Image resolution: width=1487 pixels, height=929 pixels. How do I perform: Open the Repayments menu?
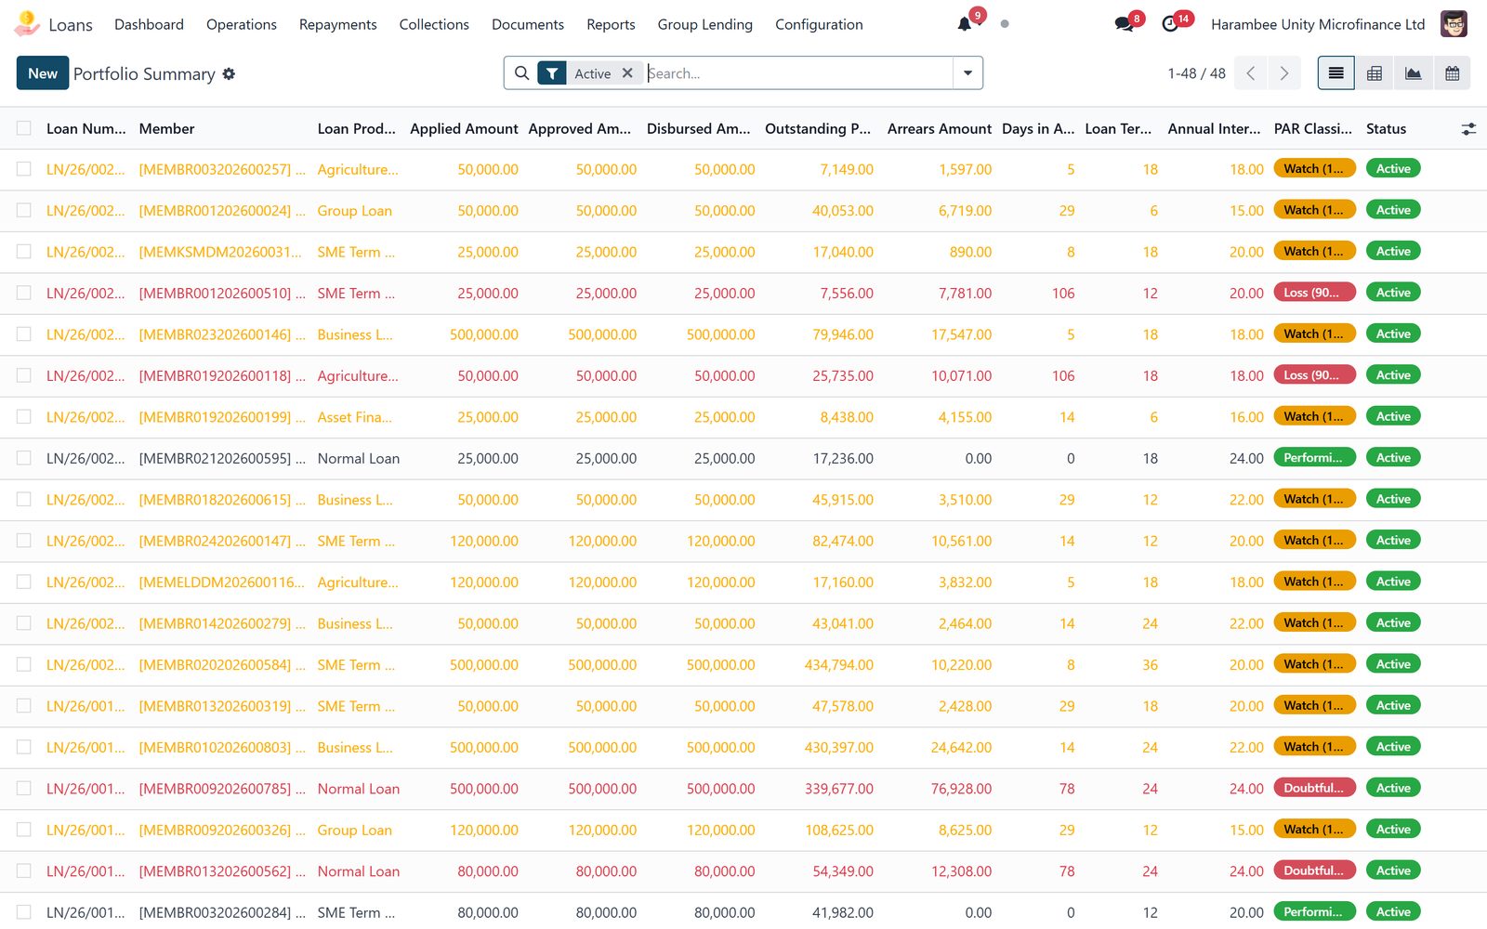click(x=338, y=24)
